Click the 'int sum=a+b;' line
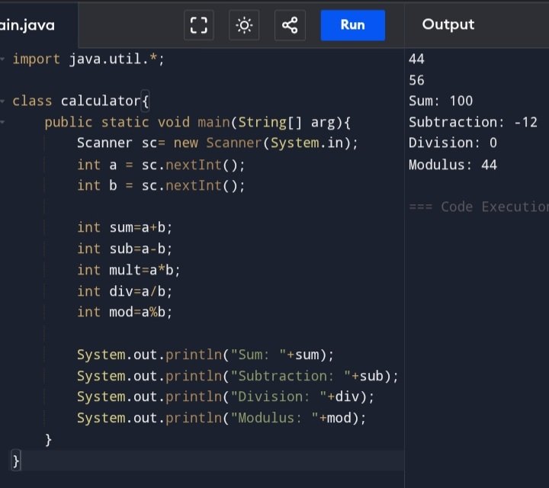Image resolution: width=549 pixels, height=488 pixels. pos(124,228)
